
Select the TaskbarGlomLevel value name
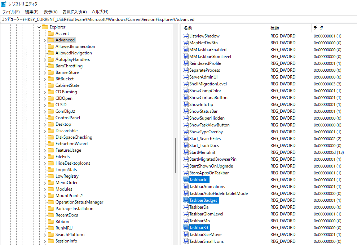[206, 214]
